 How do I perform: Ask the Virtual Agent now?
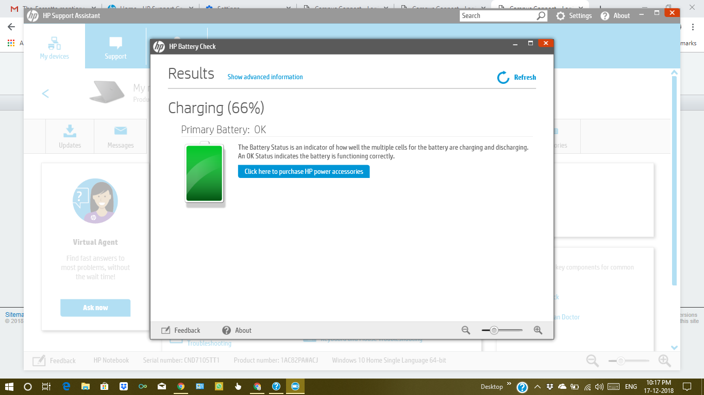click(95, 307)
